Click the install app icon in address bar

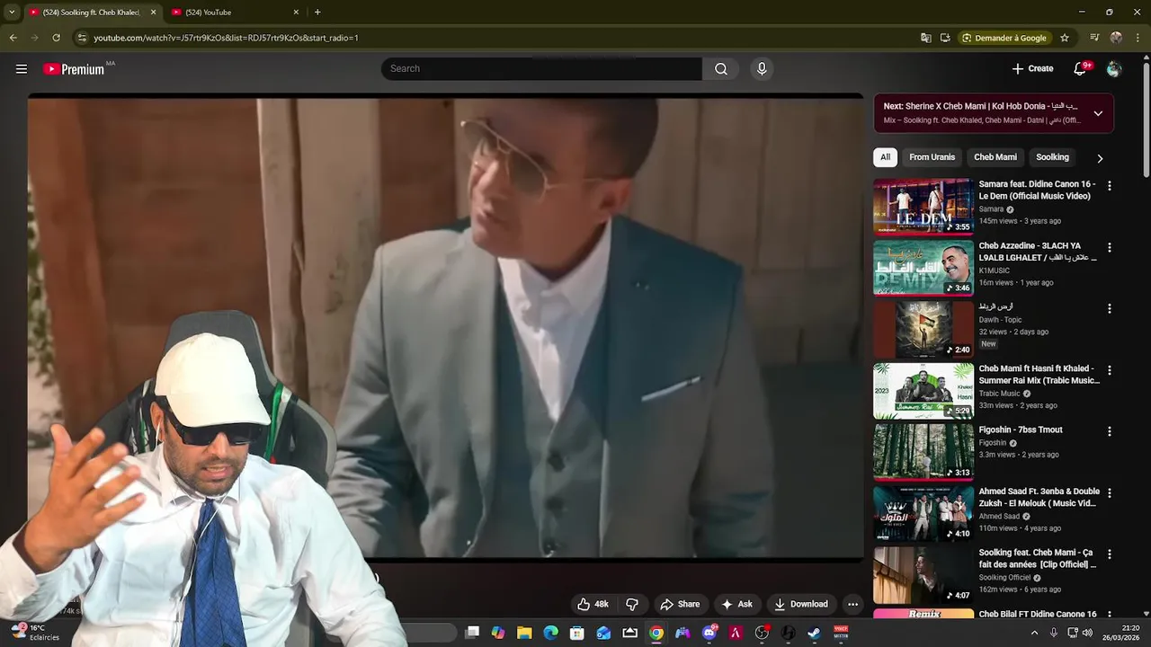coord(945,38)
